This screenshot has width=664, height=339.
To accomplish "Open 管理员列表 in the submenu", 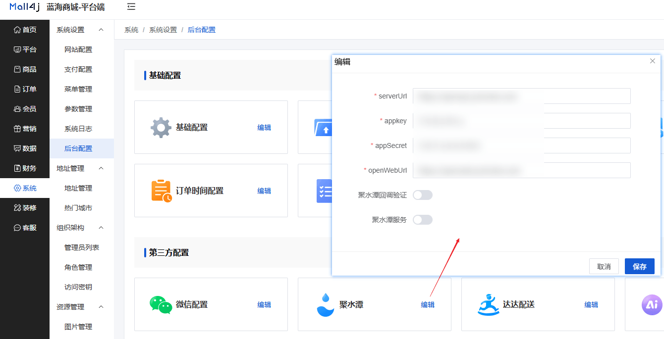I will click(82, 247).
